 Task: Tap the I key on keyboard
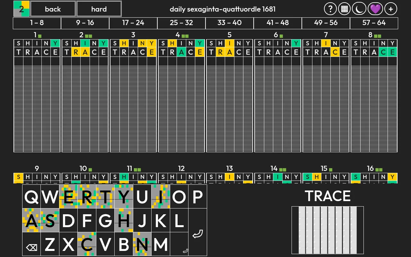pos(161,197)
